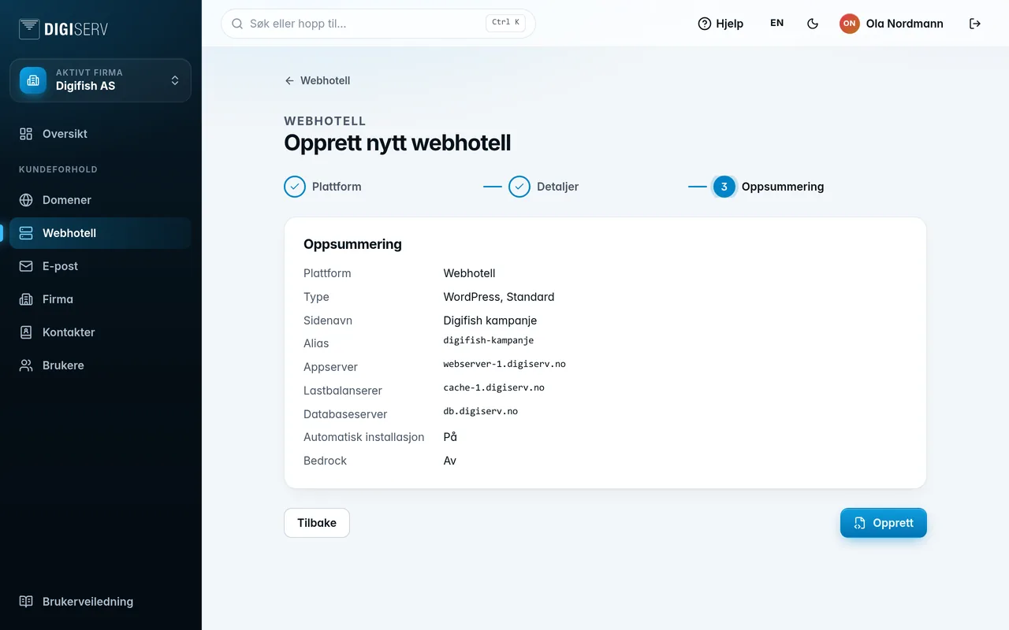Click the Digiserv logo
The height and width of the screenshot is (630, 1009).
[63, 29]
